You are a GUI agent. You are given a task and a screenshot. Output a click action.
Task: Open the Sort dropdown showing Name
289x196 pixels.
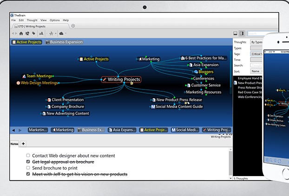(x=256, y=71)
